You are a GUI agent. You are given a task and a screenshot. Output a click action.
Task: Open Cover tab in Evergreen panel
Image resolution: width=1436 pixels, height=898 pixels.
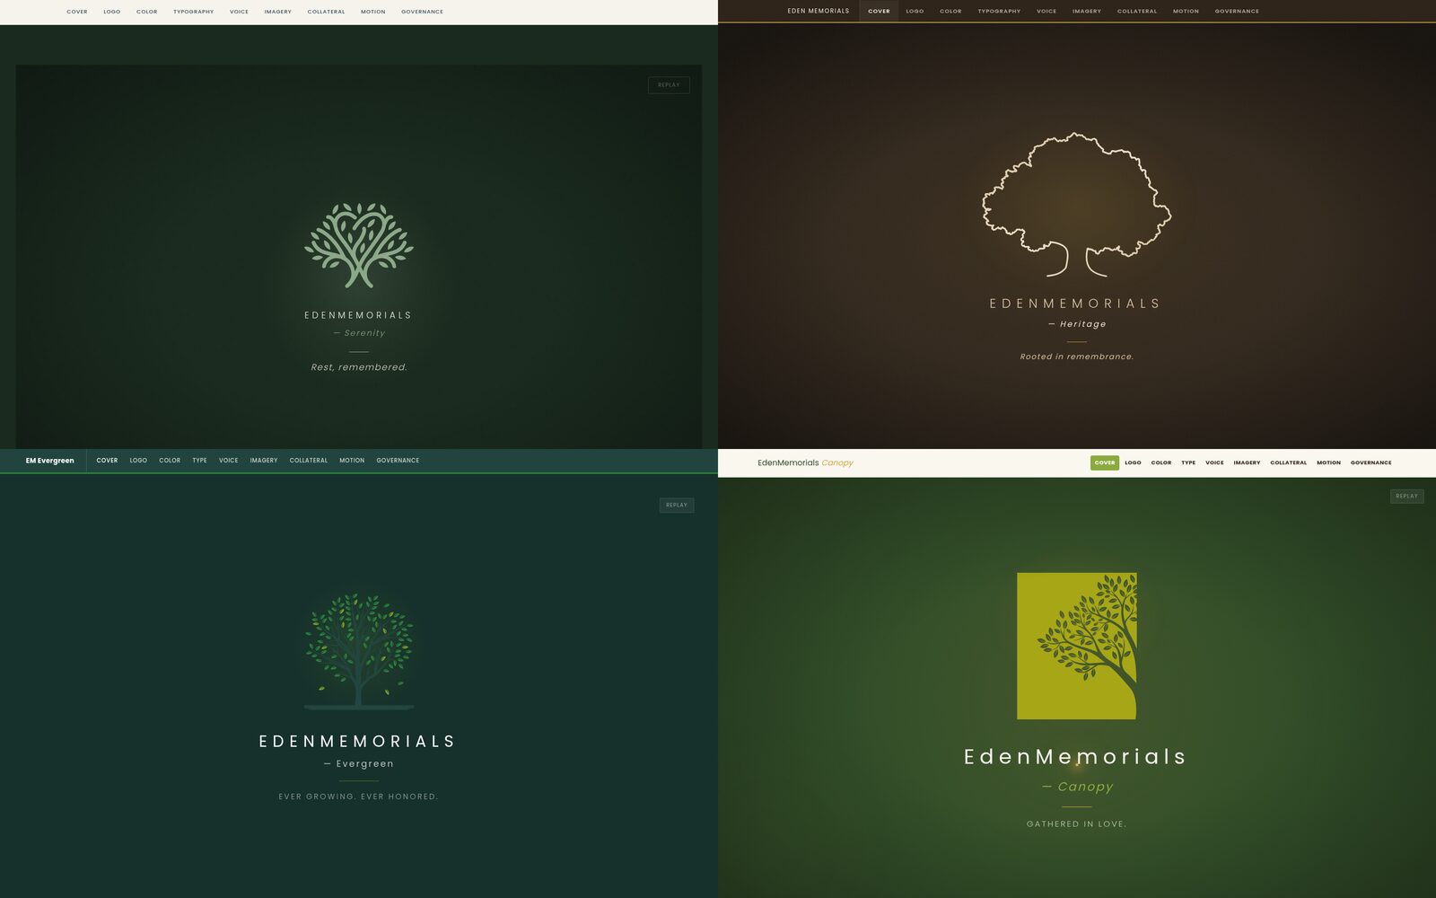107,461
